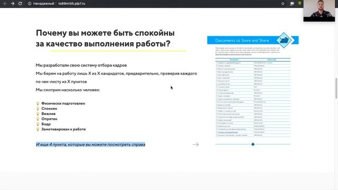Select the address bar URL to89mt55.plp7.ru
Viewport: 338px width, 190px height.
tap(72, 4)
